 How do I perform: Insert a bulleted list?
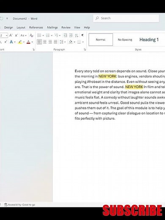point(39,35)
